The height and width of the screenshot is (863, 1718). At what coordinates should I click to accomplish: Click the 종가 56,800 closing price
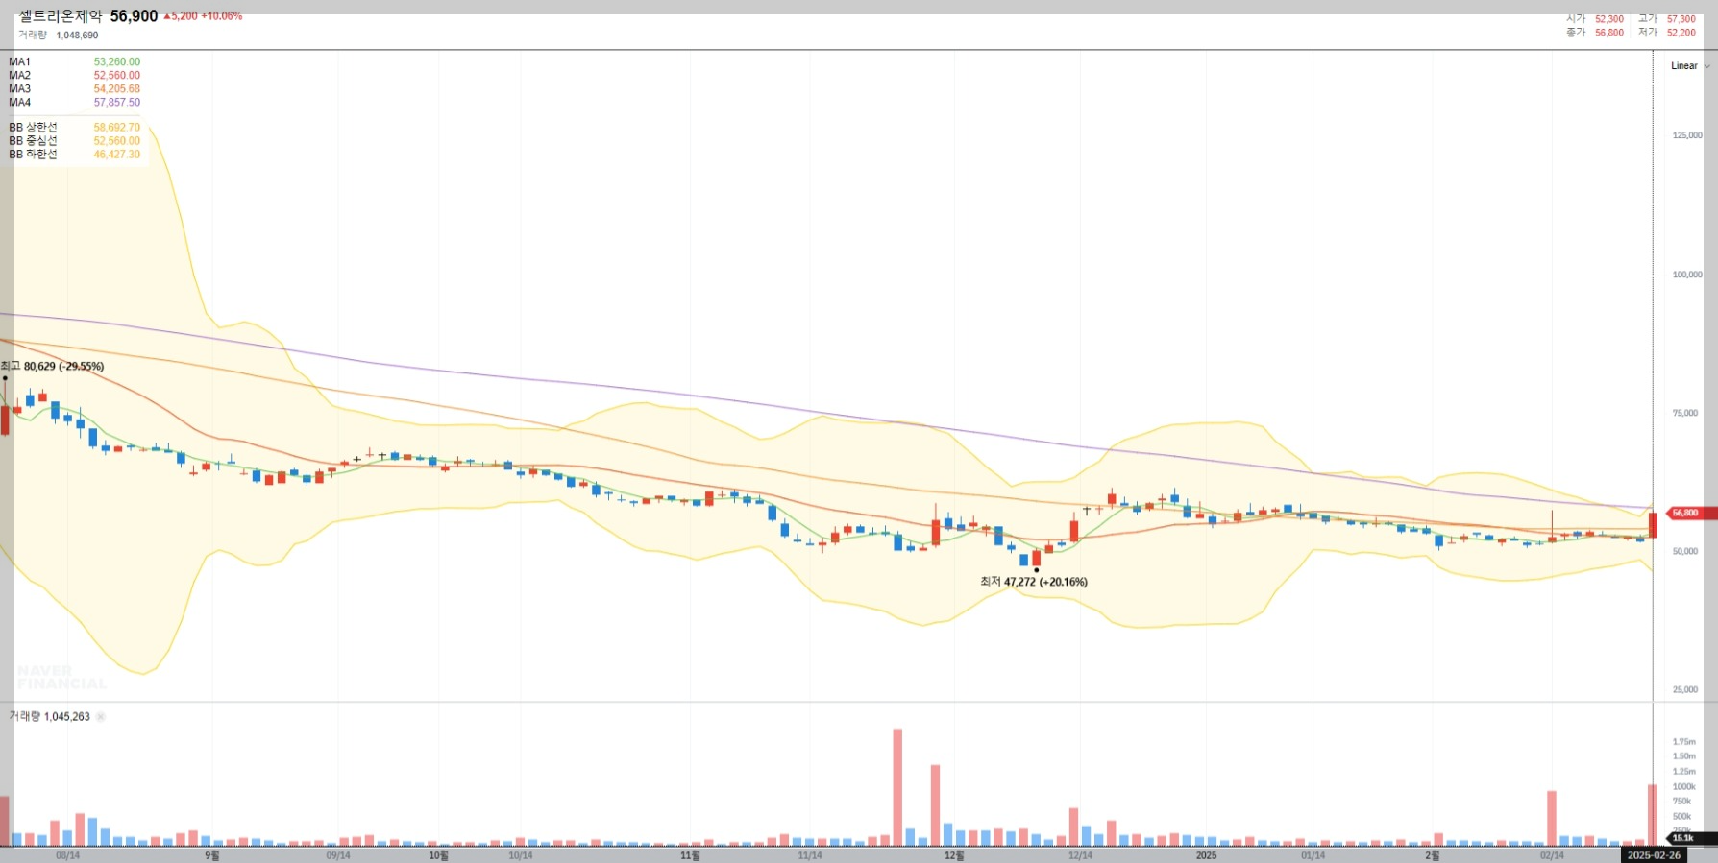(1595, 33)
